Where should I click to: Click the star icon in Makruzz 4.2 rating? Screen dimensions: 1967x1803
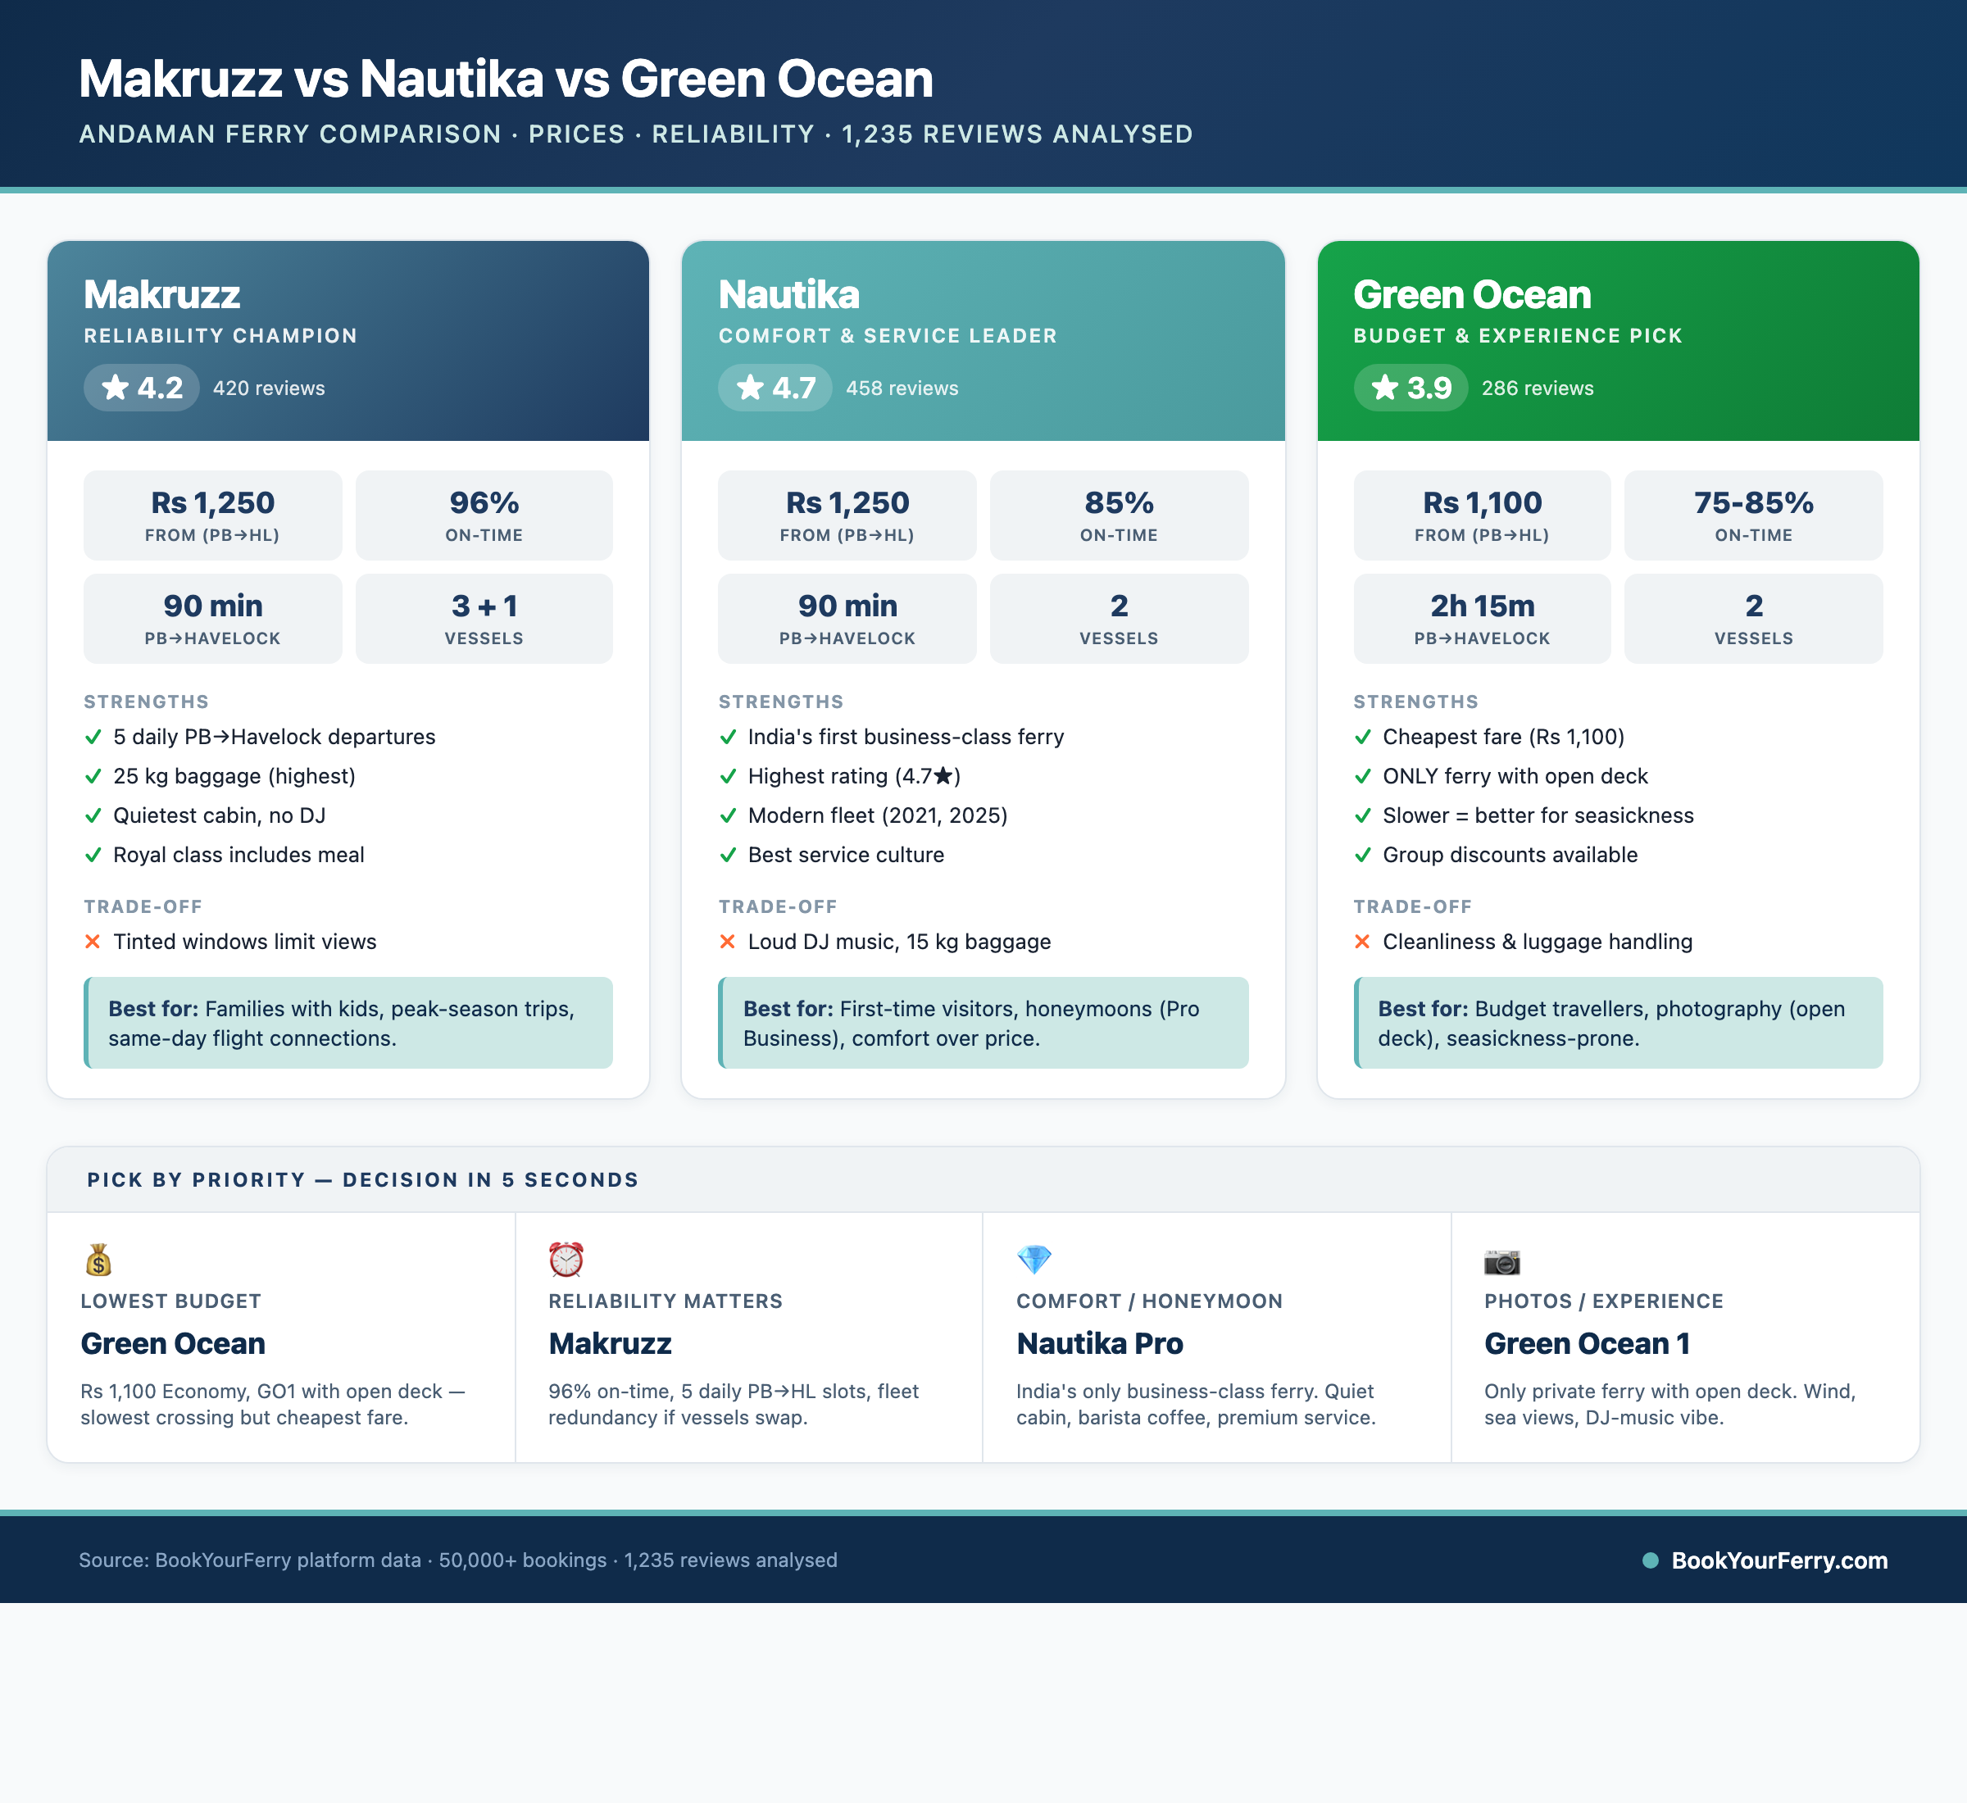coord(115,388)
